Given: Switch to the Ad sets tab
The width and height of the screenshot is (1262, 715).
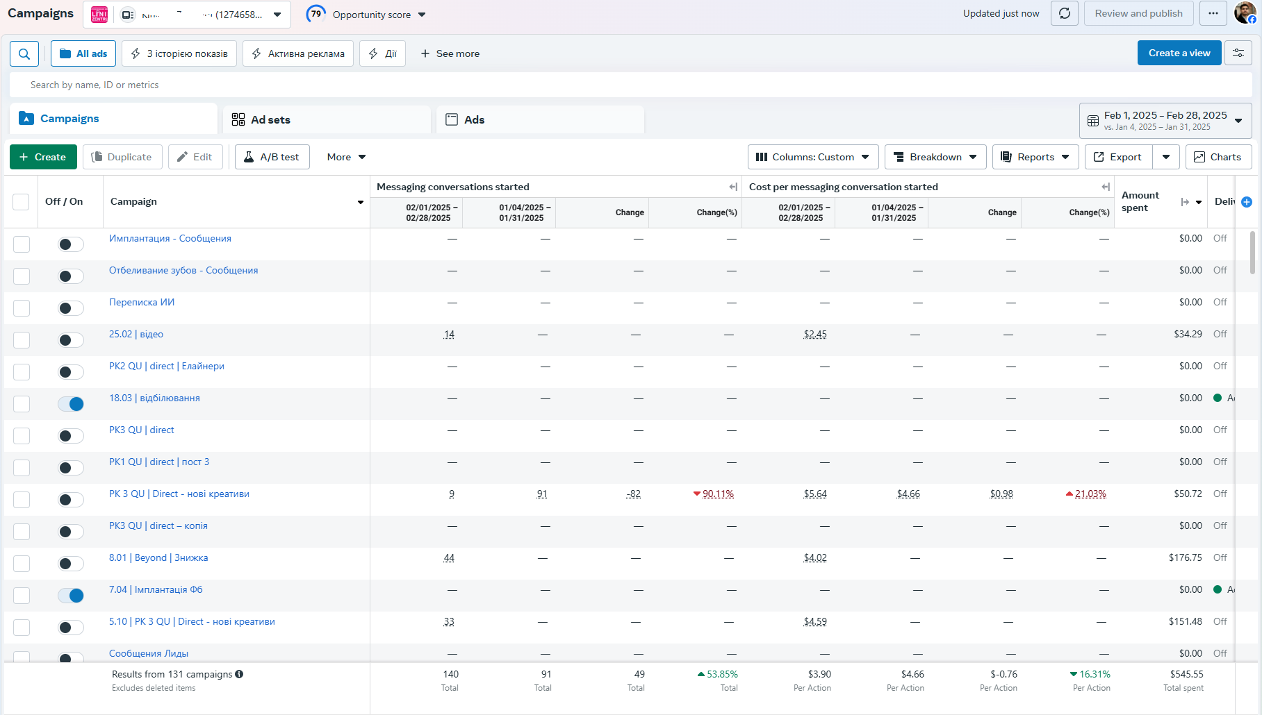Looking at the screenshot, I should (x=327, y=119).
